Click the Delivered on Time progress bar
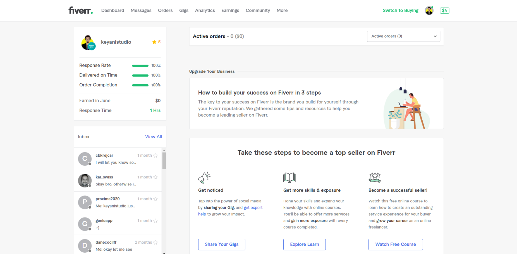This screenshot has width=517, height=254. pos(140,75)
